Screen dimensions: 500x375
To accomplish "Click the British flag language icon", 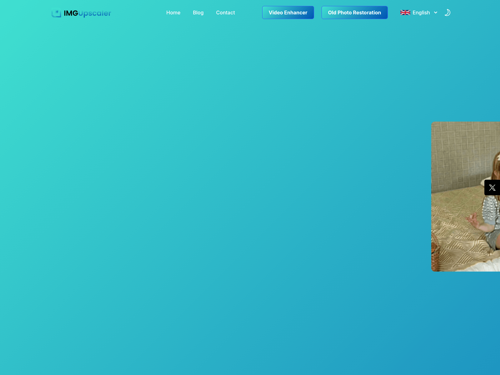I will pyautogui.click(x=405, y=12).
